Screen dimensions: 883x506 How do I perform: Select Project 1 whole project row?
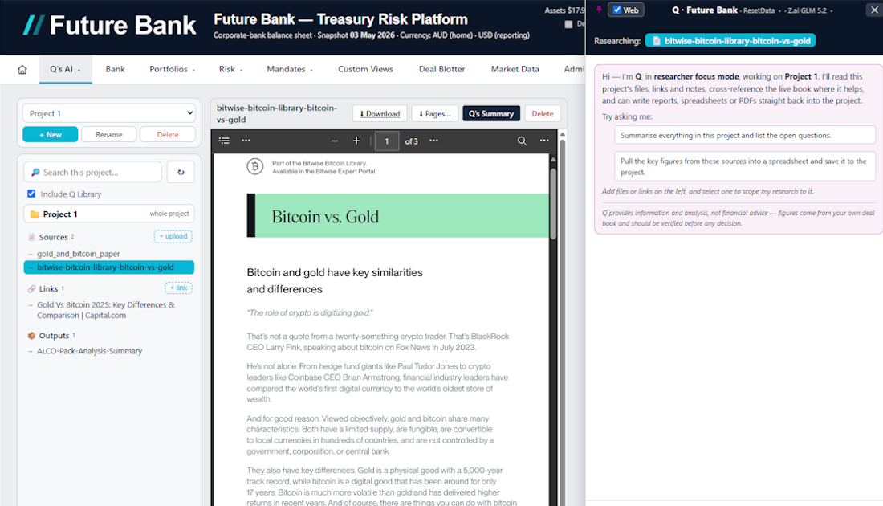pos(108,214)
